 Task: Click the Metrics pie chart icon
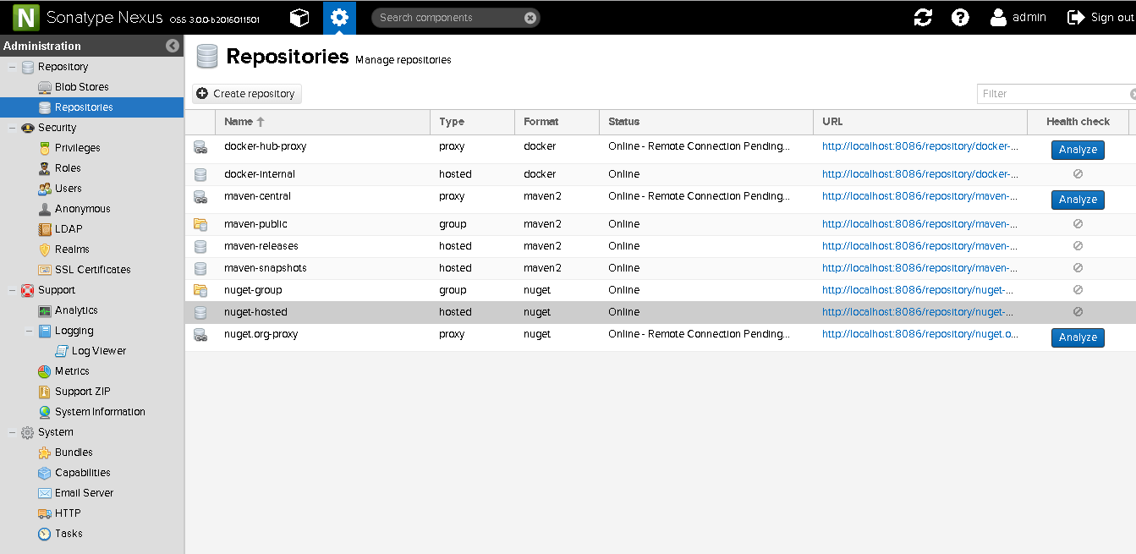point(45,371)
